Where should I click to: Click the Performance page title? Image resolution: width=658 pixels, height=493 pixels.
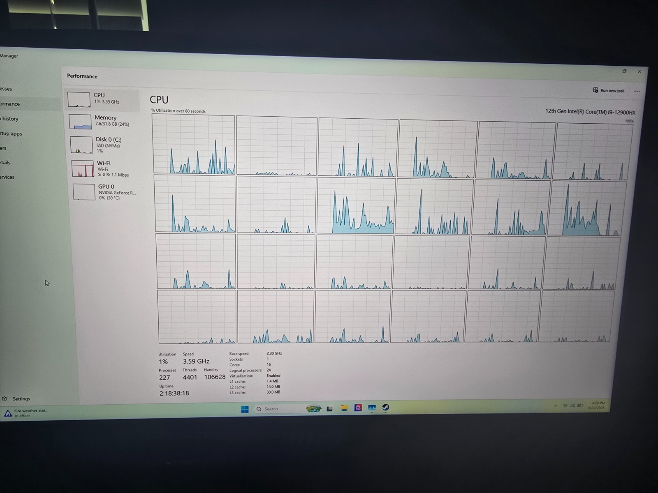click(x=82, y=76)
